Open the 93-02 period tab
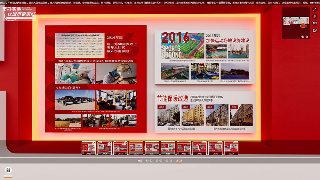 159,160
